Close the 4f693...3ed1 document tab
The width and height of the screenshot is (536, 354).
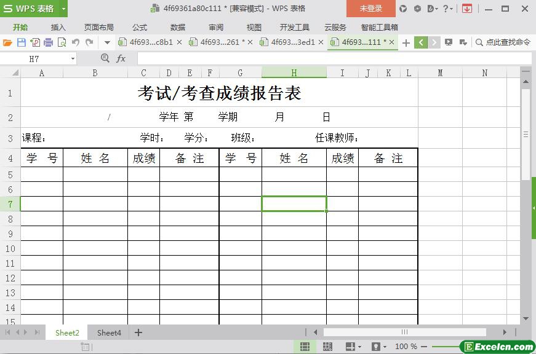coord(321,42)
